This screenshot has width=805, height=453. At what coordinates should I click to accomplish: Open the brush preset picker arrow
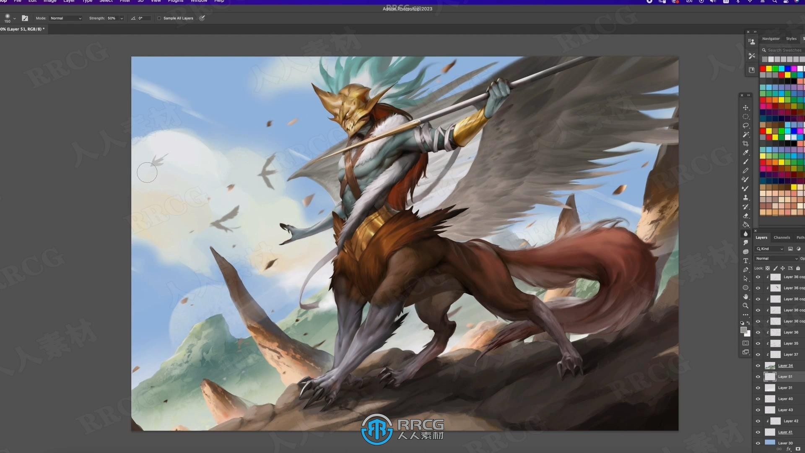[15, 18]
